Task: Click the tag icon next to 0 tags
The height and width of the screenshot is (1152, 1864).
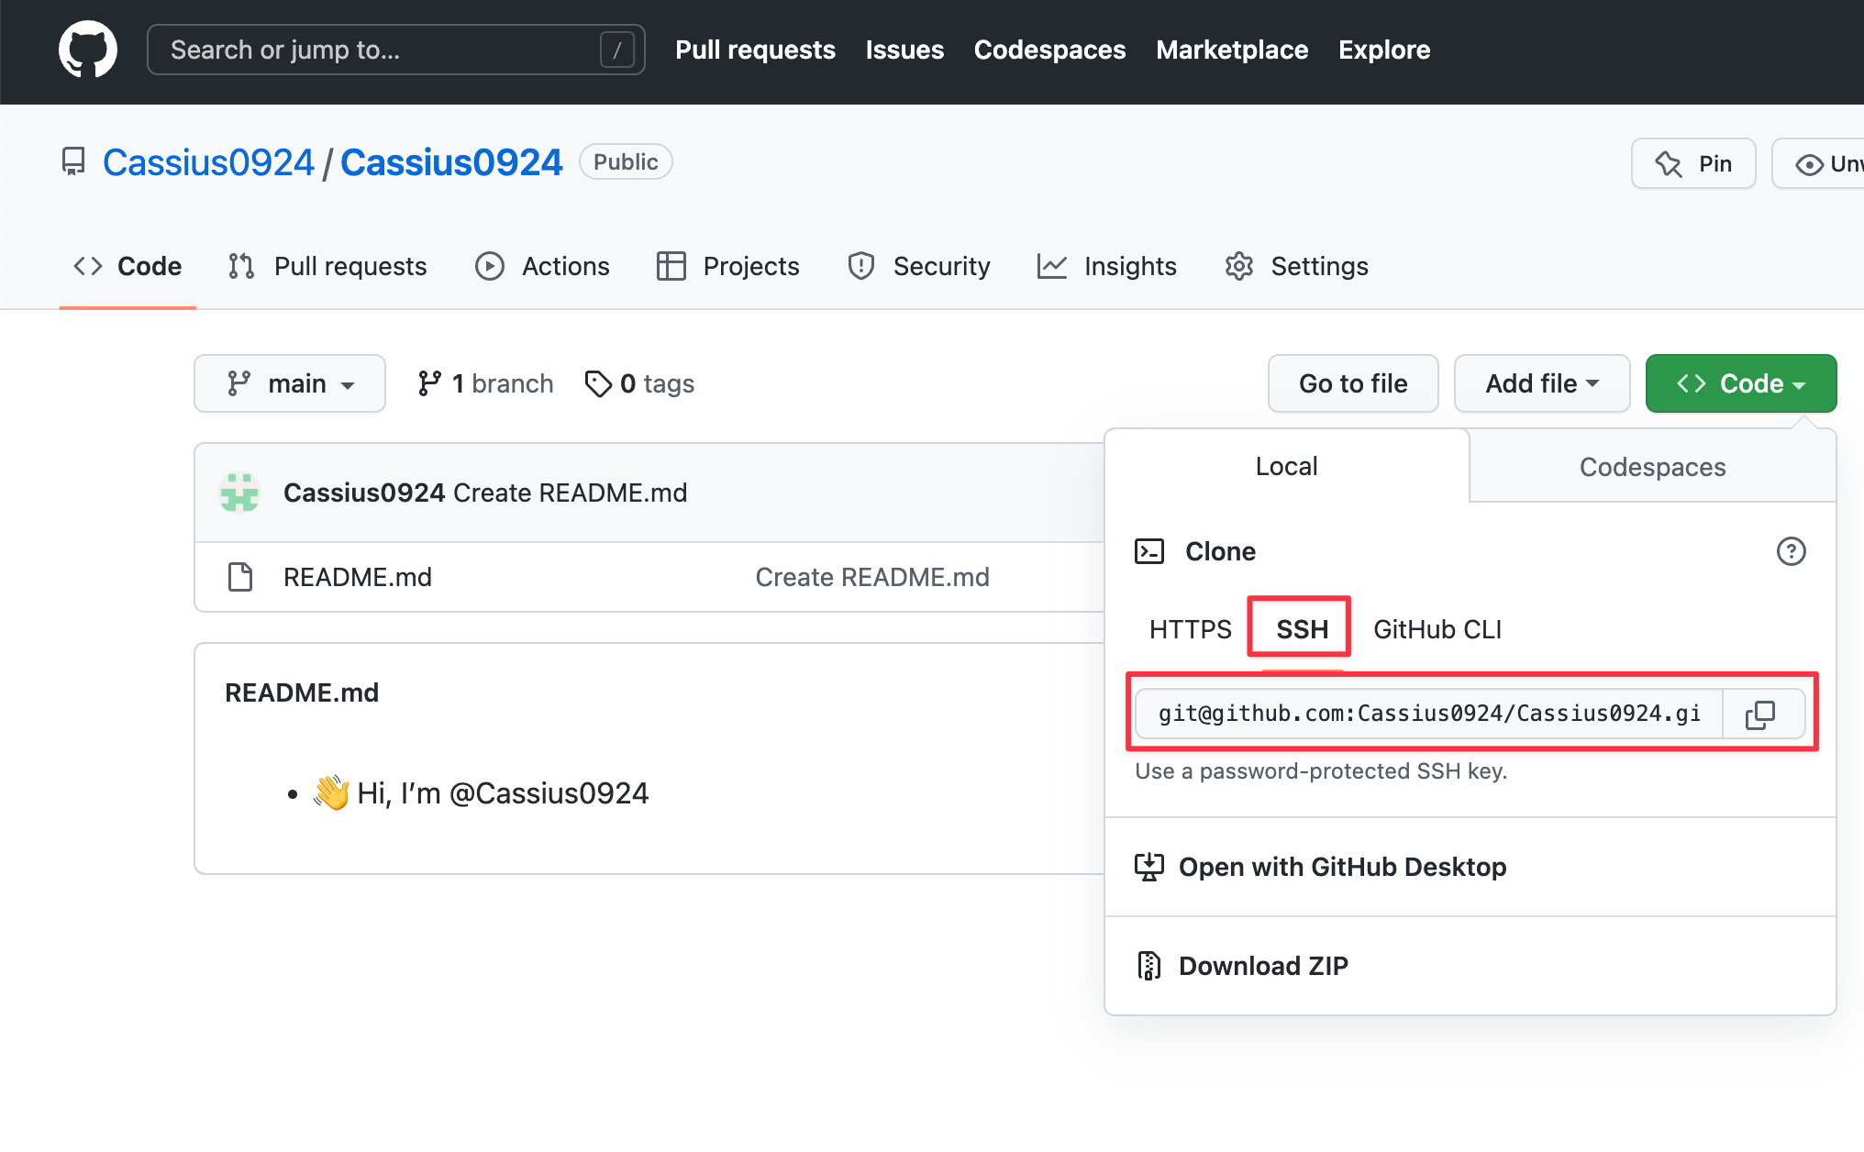Action: 598,383
